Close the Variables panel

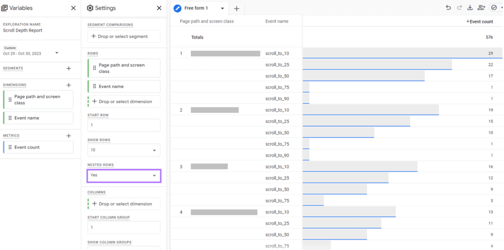(x=73, y=8)
